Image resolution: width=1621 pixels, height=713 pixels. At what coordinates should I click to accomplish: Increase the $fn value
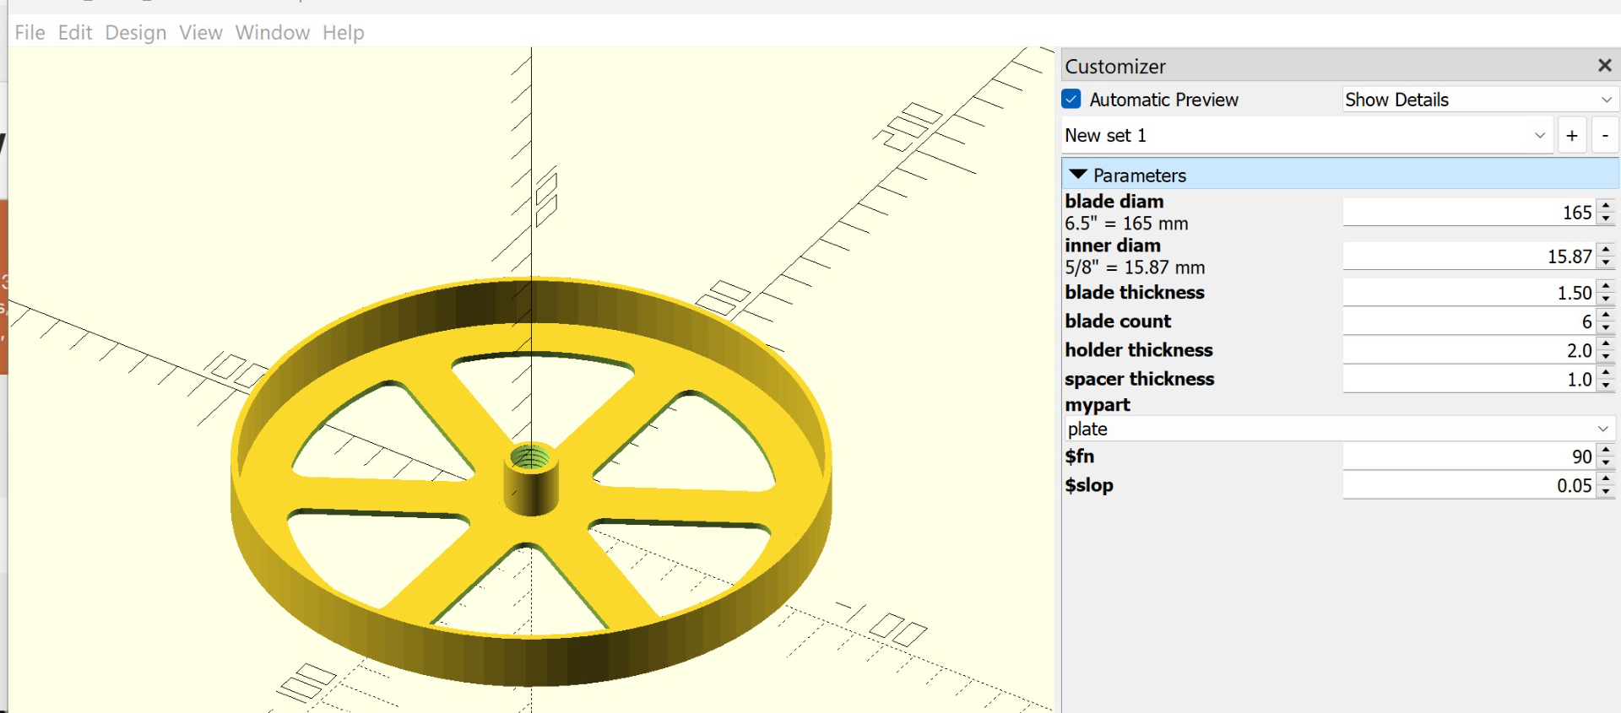click(1607, 450)
